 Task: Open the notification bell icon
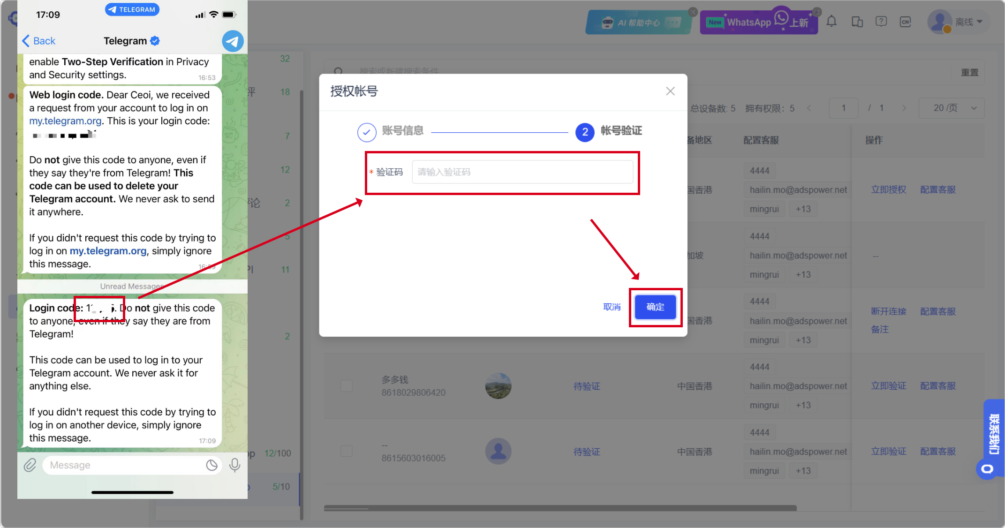[831, 21]
